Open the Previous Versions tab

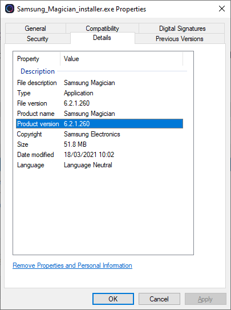click(179, 39)
